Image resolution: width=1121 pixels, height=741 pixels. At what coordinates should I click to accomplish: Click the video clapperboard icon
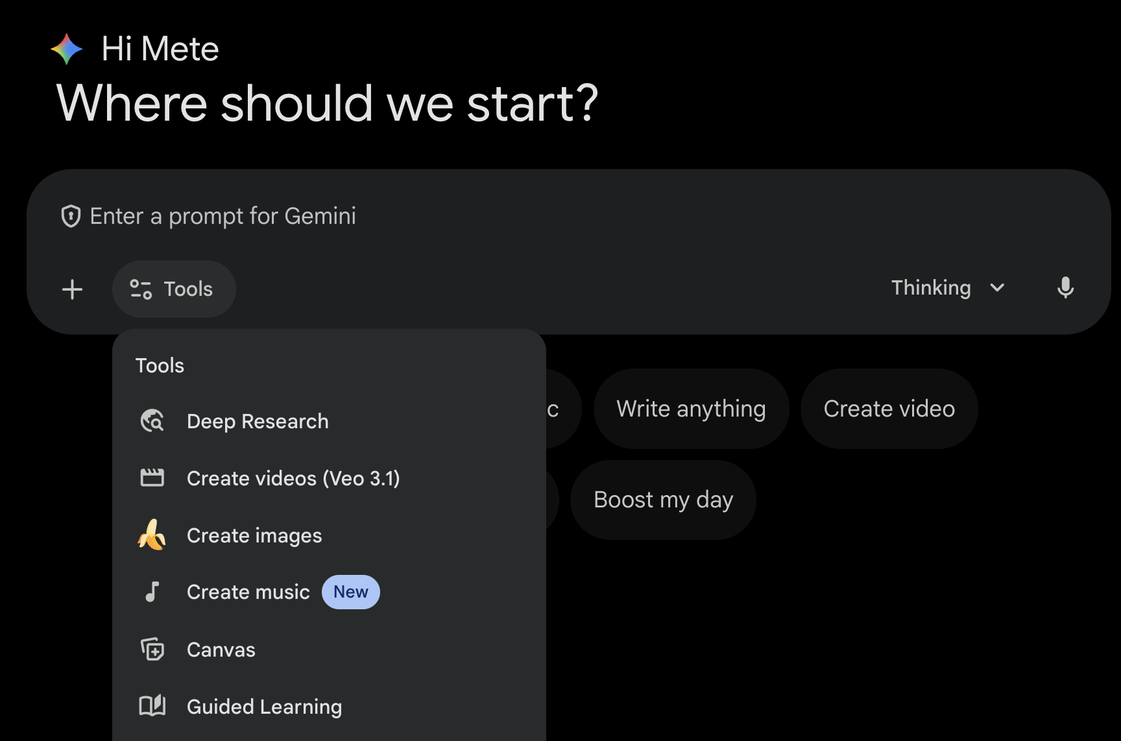point(152,478)
